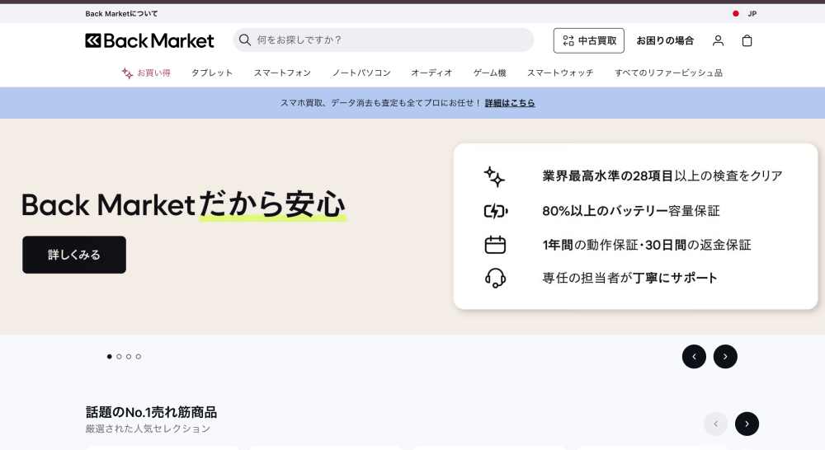
Task: Open the スマートフォン category menu
Action: tap(282, 73)
